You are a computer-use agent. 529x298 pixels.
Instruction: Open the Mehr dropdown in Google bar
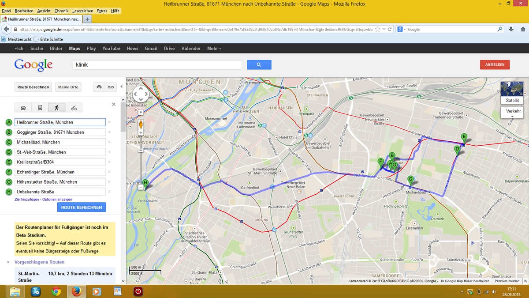click(x=214, y=49)
